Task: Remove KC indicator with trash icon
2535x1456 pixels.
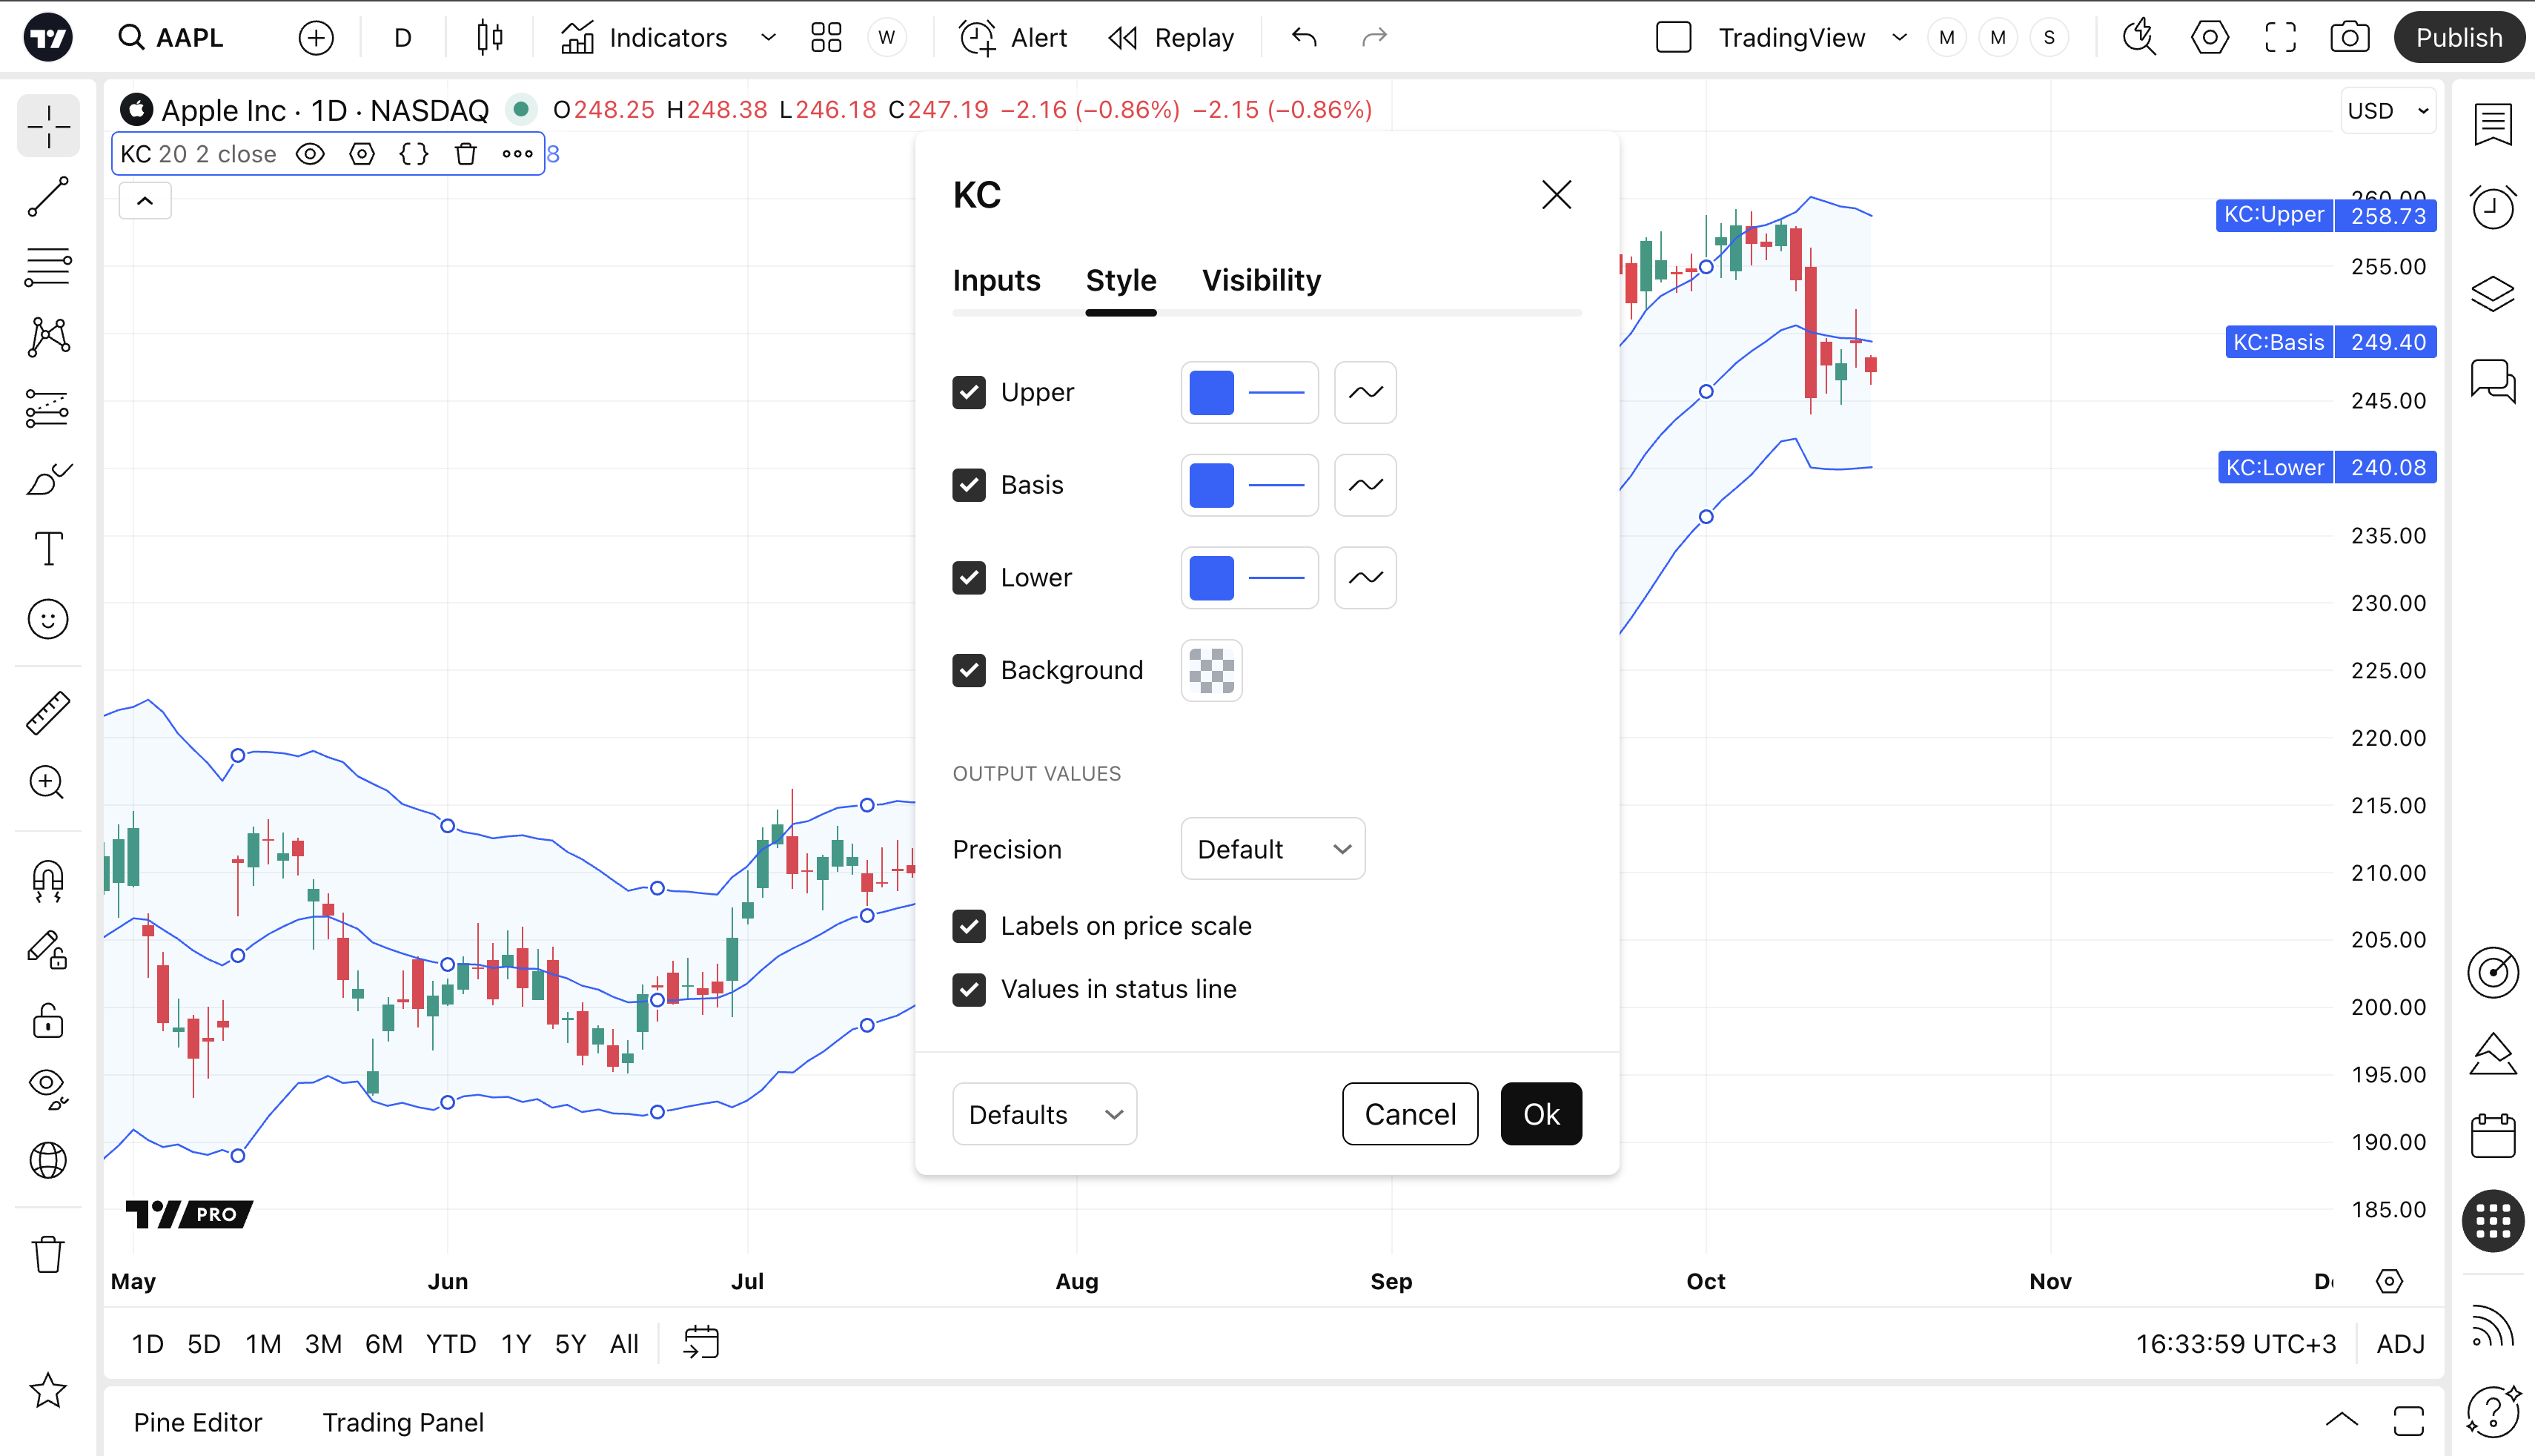Action: [x=465, y=154]
